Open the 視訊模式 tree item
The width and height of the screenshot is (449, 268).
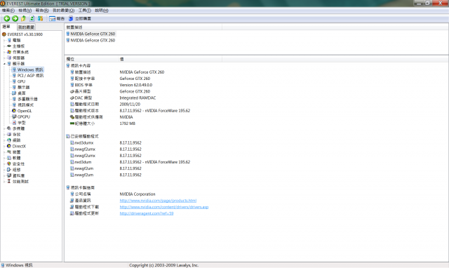click(25, 105)
